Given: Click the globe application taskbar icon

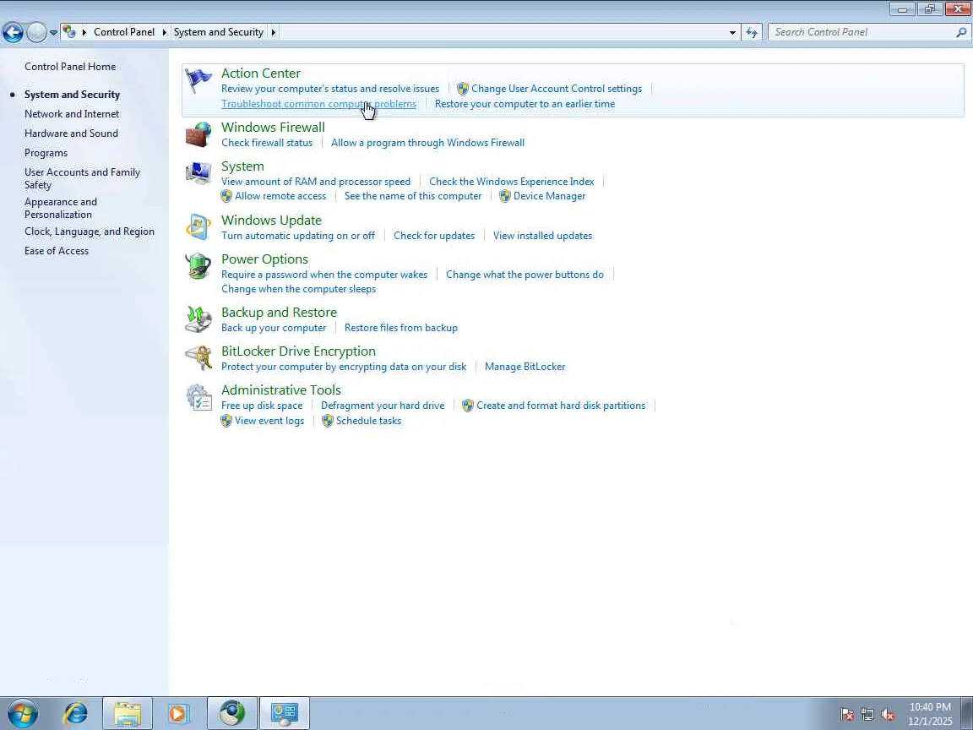Looking at the screenshot, I should click(232, 713).
